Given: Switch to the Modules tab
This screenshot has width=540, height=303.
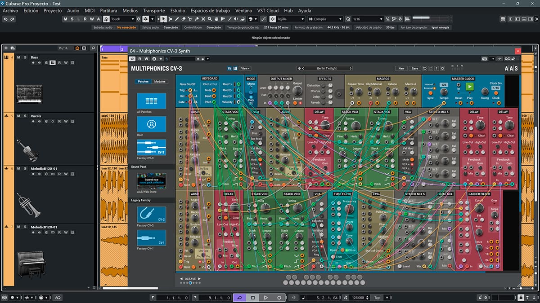Looking at the screenshot, I should point(159,82).
